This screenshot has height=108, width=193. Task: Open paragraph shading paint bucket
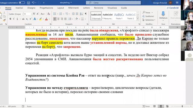tap(77, 19)
